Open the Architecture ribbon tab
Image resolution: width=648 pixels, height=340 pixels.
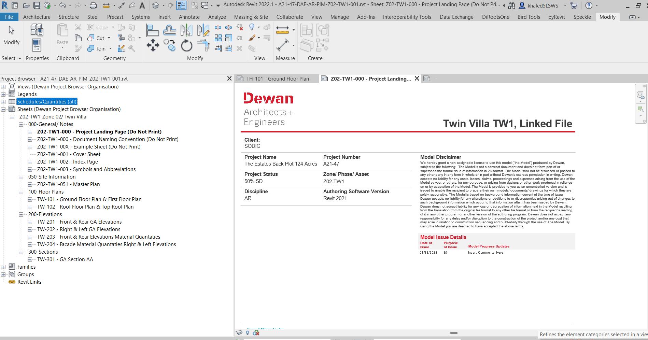pyautogui.click(x=37, y=17)
